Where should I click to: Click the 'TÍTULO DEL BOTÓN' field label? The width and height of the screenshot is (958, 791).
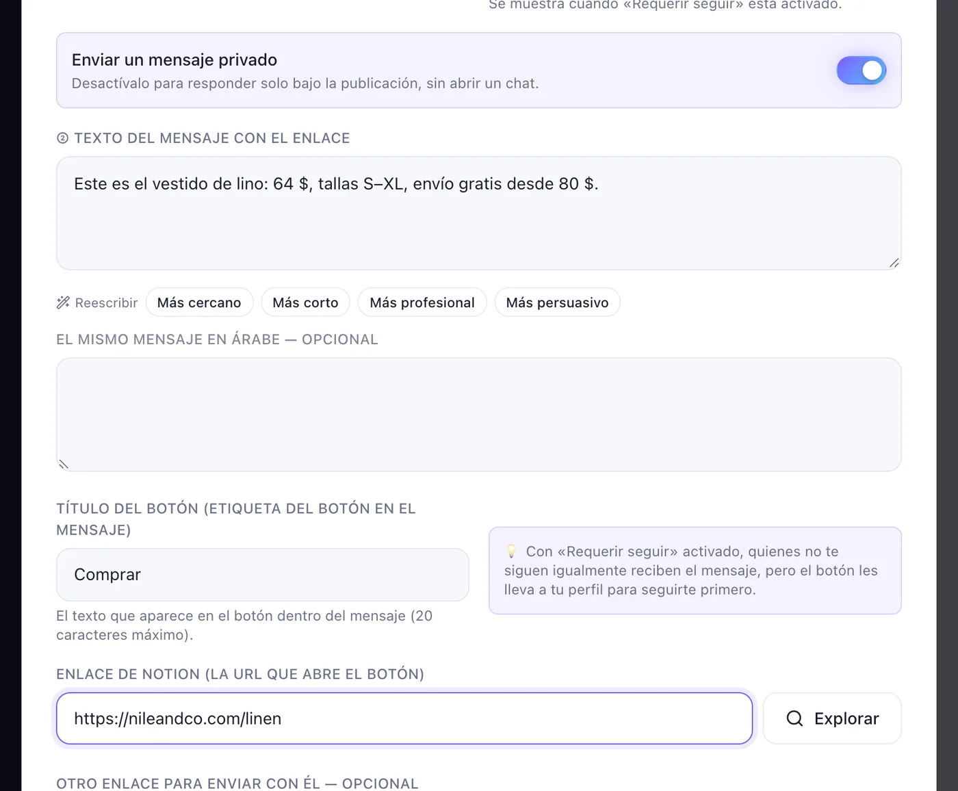click(x=236, y=519)
